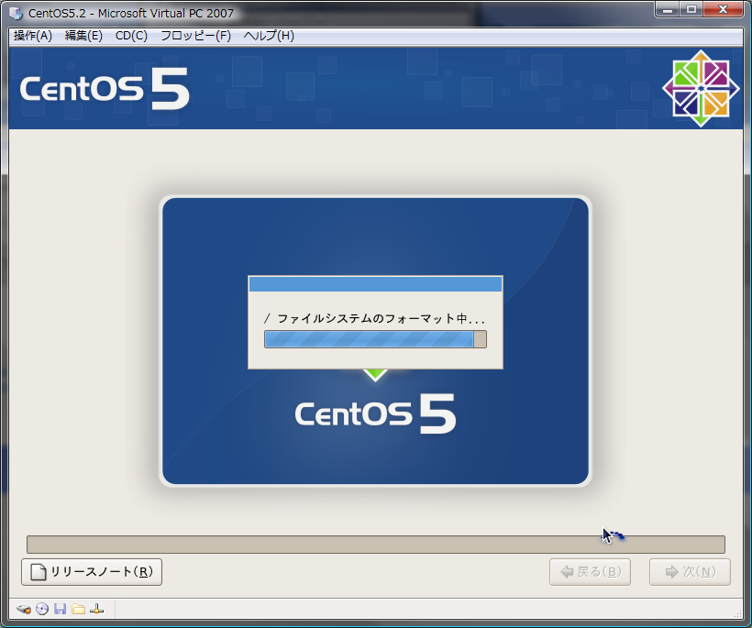The width and height of the screenshot is (752, 628).
Task: Click the filesystem format progress bar
Action: [375, 339]
